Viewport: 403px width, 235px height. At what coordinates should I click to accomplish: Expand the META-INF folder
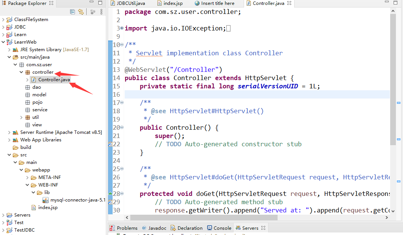pyautogui.click(x=27, y=177)
